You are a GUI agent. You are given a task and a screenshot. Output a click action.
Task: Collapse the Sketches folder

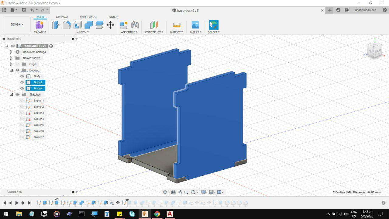click(x=11, y=95)
